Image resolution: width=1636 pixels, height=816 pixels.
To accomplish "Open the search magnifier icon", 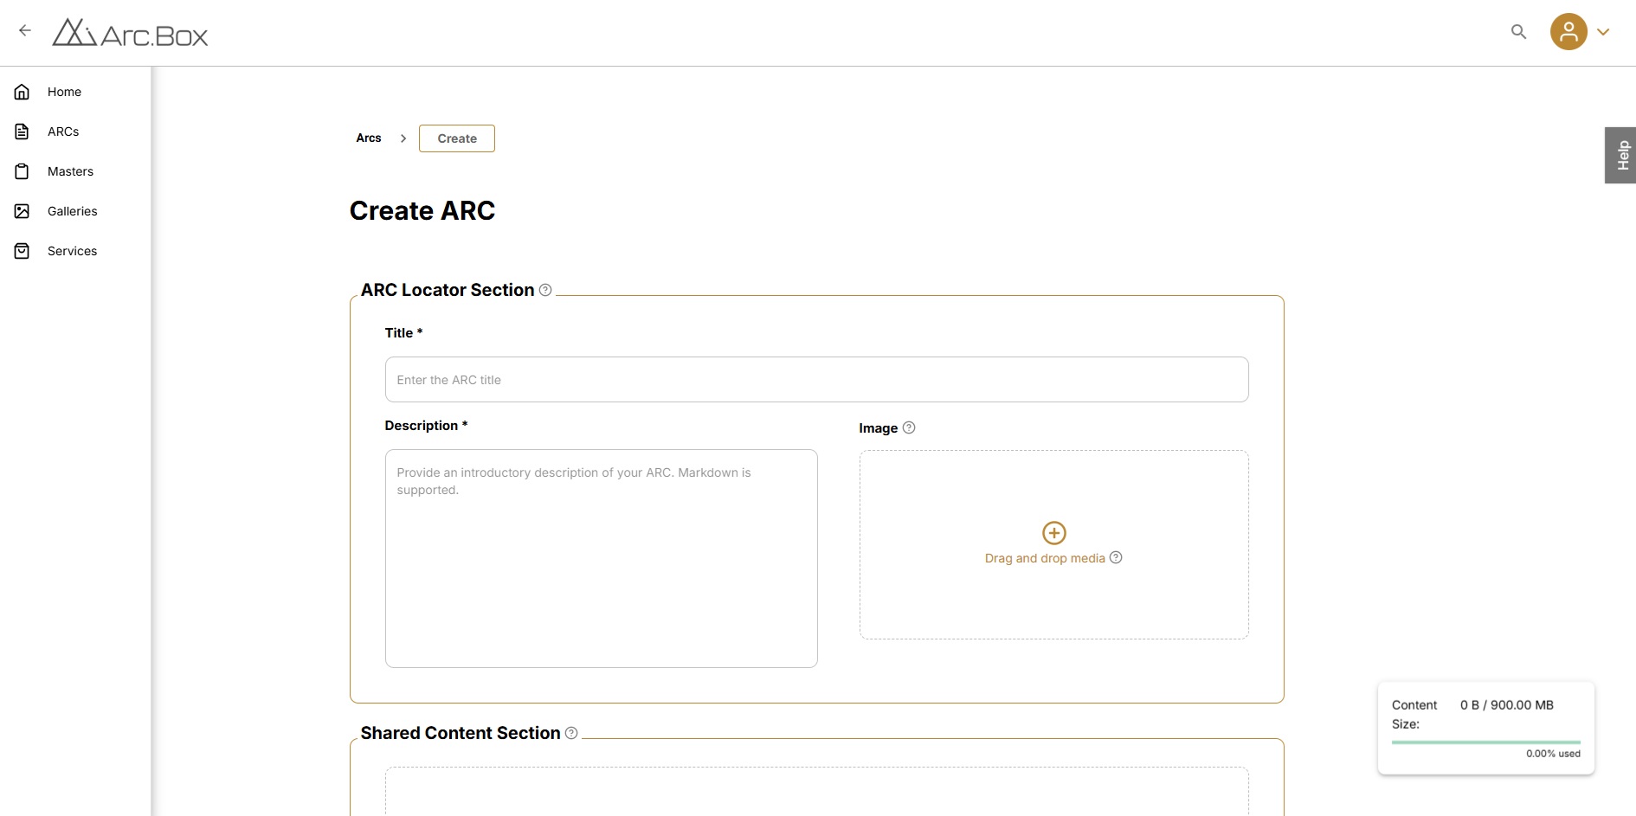I will 1518,32.
